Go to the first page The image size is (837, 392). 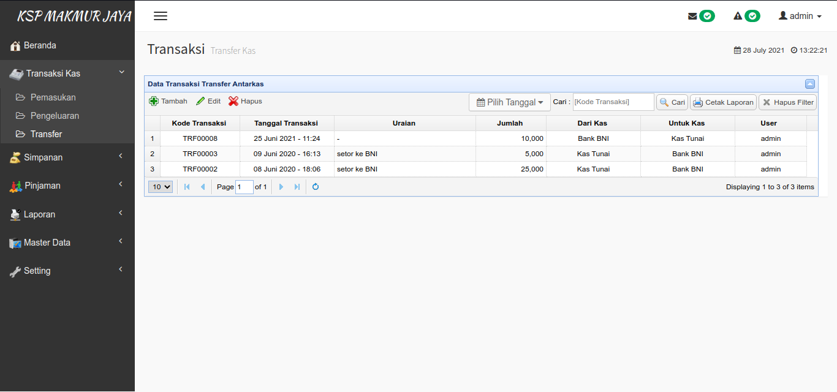pyautogui.click(x=187, y=187)
